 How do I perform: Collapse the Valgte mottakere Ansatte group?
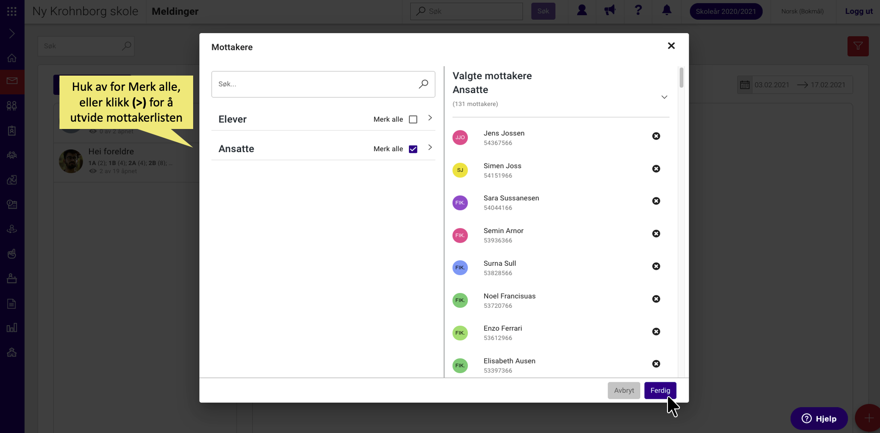[x=664, y=97]
